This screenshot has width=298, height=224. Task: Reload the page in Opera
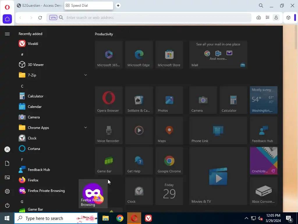coord(40,18)
